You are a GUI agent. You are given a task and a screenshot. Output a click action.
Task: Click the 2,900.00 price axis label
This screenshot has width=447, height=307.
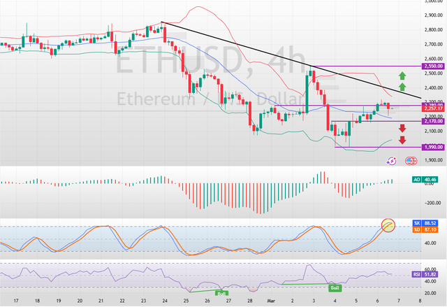433,15
